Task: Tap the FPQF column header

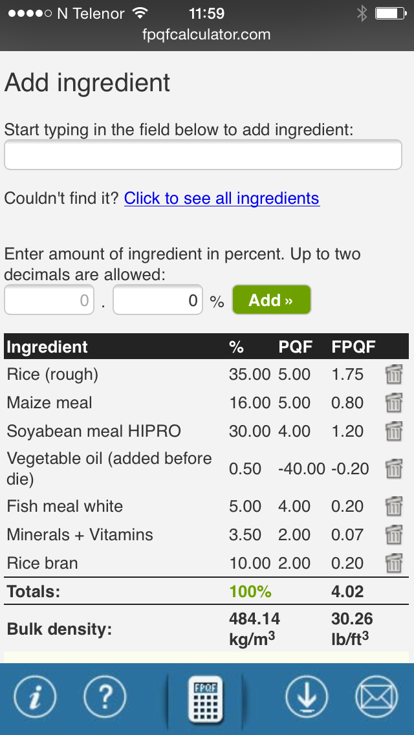Action: click(x=353, y=347)
